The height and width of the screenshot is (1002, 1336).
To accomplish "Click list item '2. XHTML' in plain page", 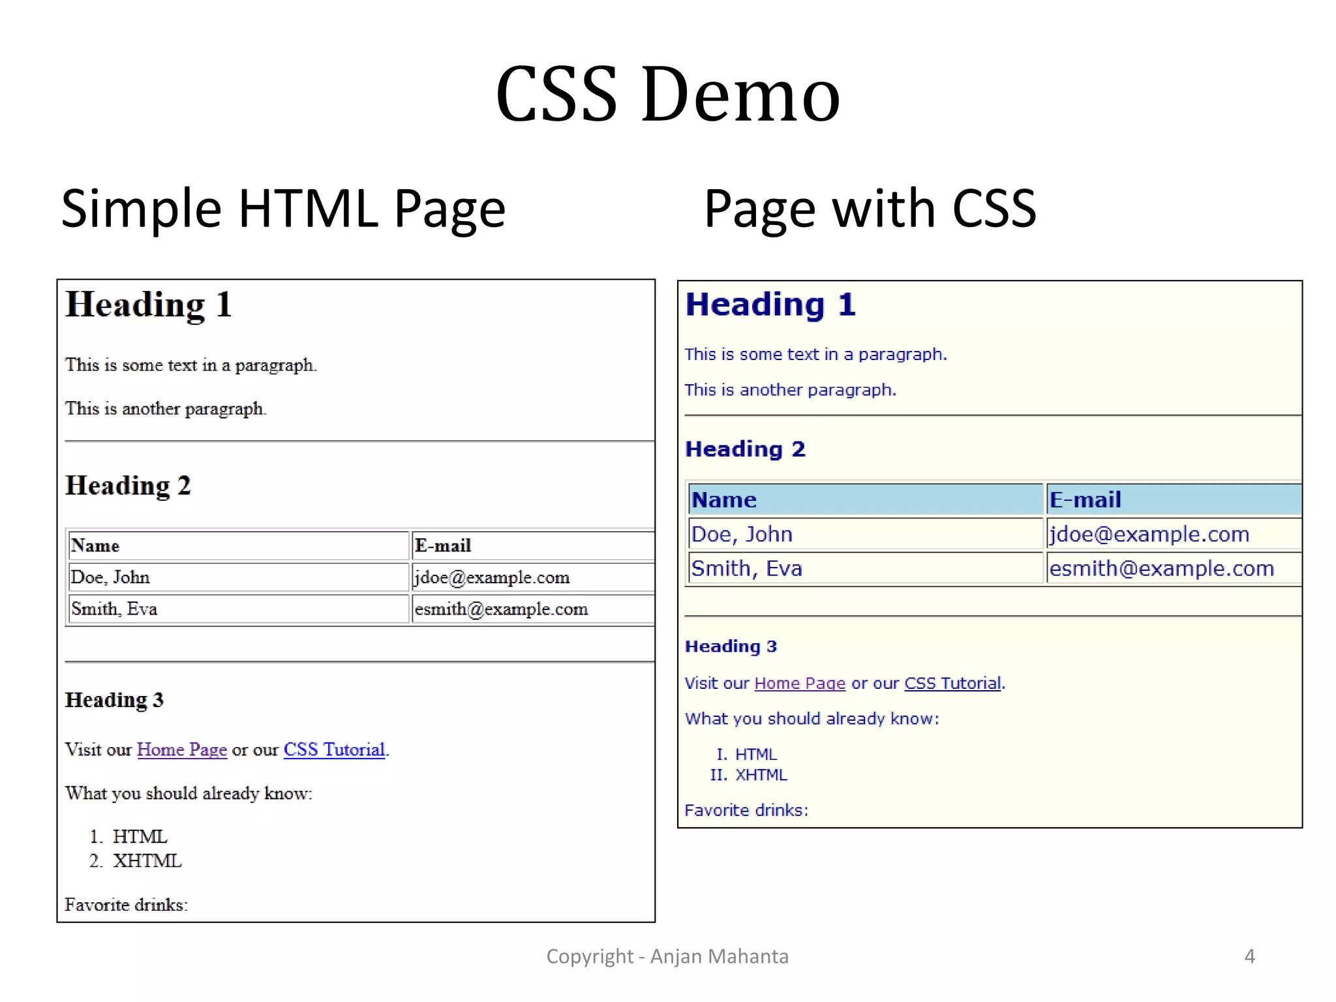I will (x=135, y=861).
